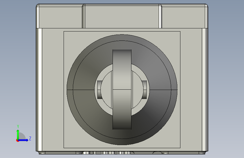Screen dimensions: 244x158
Task: Click the blue Z axis arrow of the triad
Action: coord(23,140)
